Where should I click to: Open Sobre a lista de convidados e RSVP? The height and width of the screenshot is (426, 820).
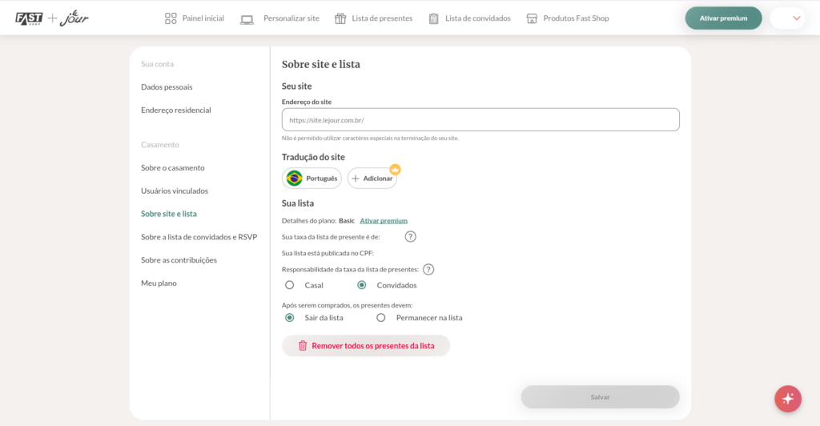point(199,237)
